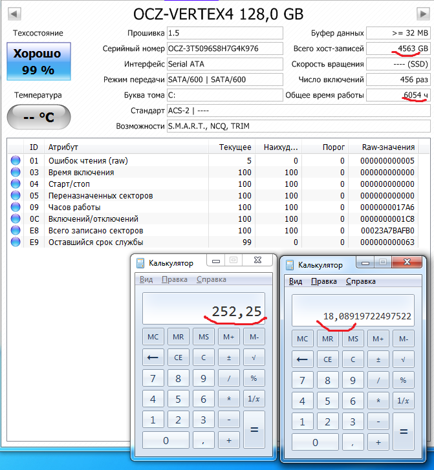Click the status orb for attribute 04
Image resolution: width=434 pixels, height=470 pixels.
pos(16,184)
